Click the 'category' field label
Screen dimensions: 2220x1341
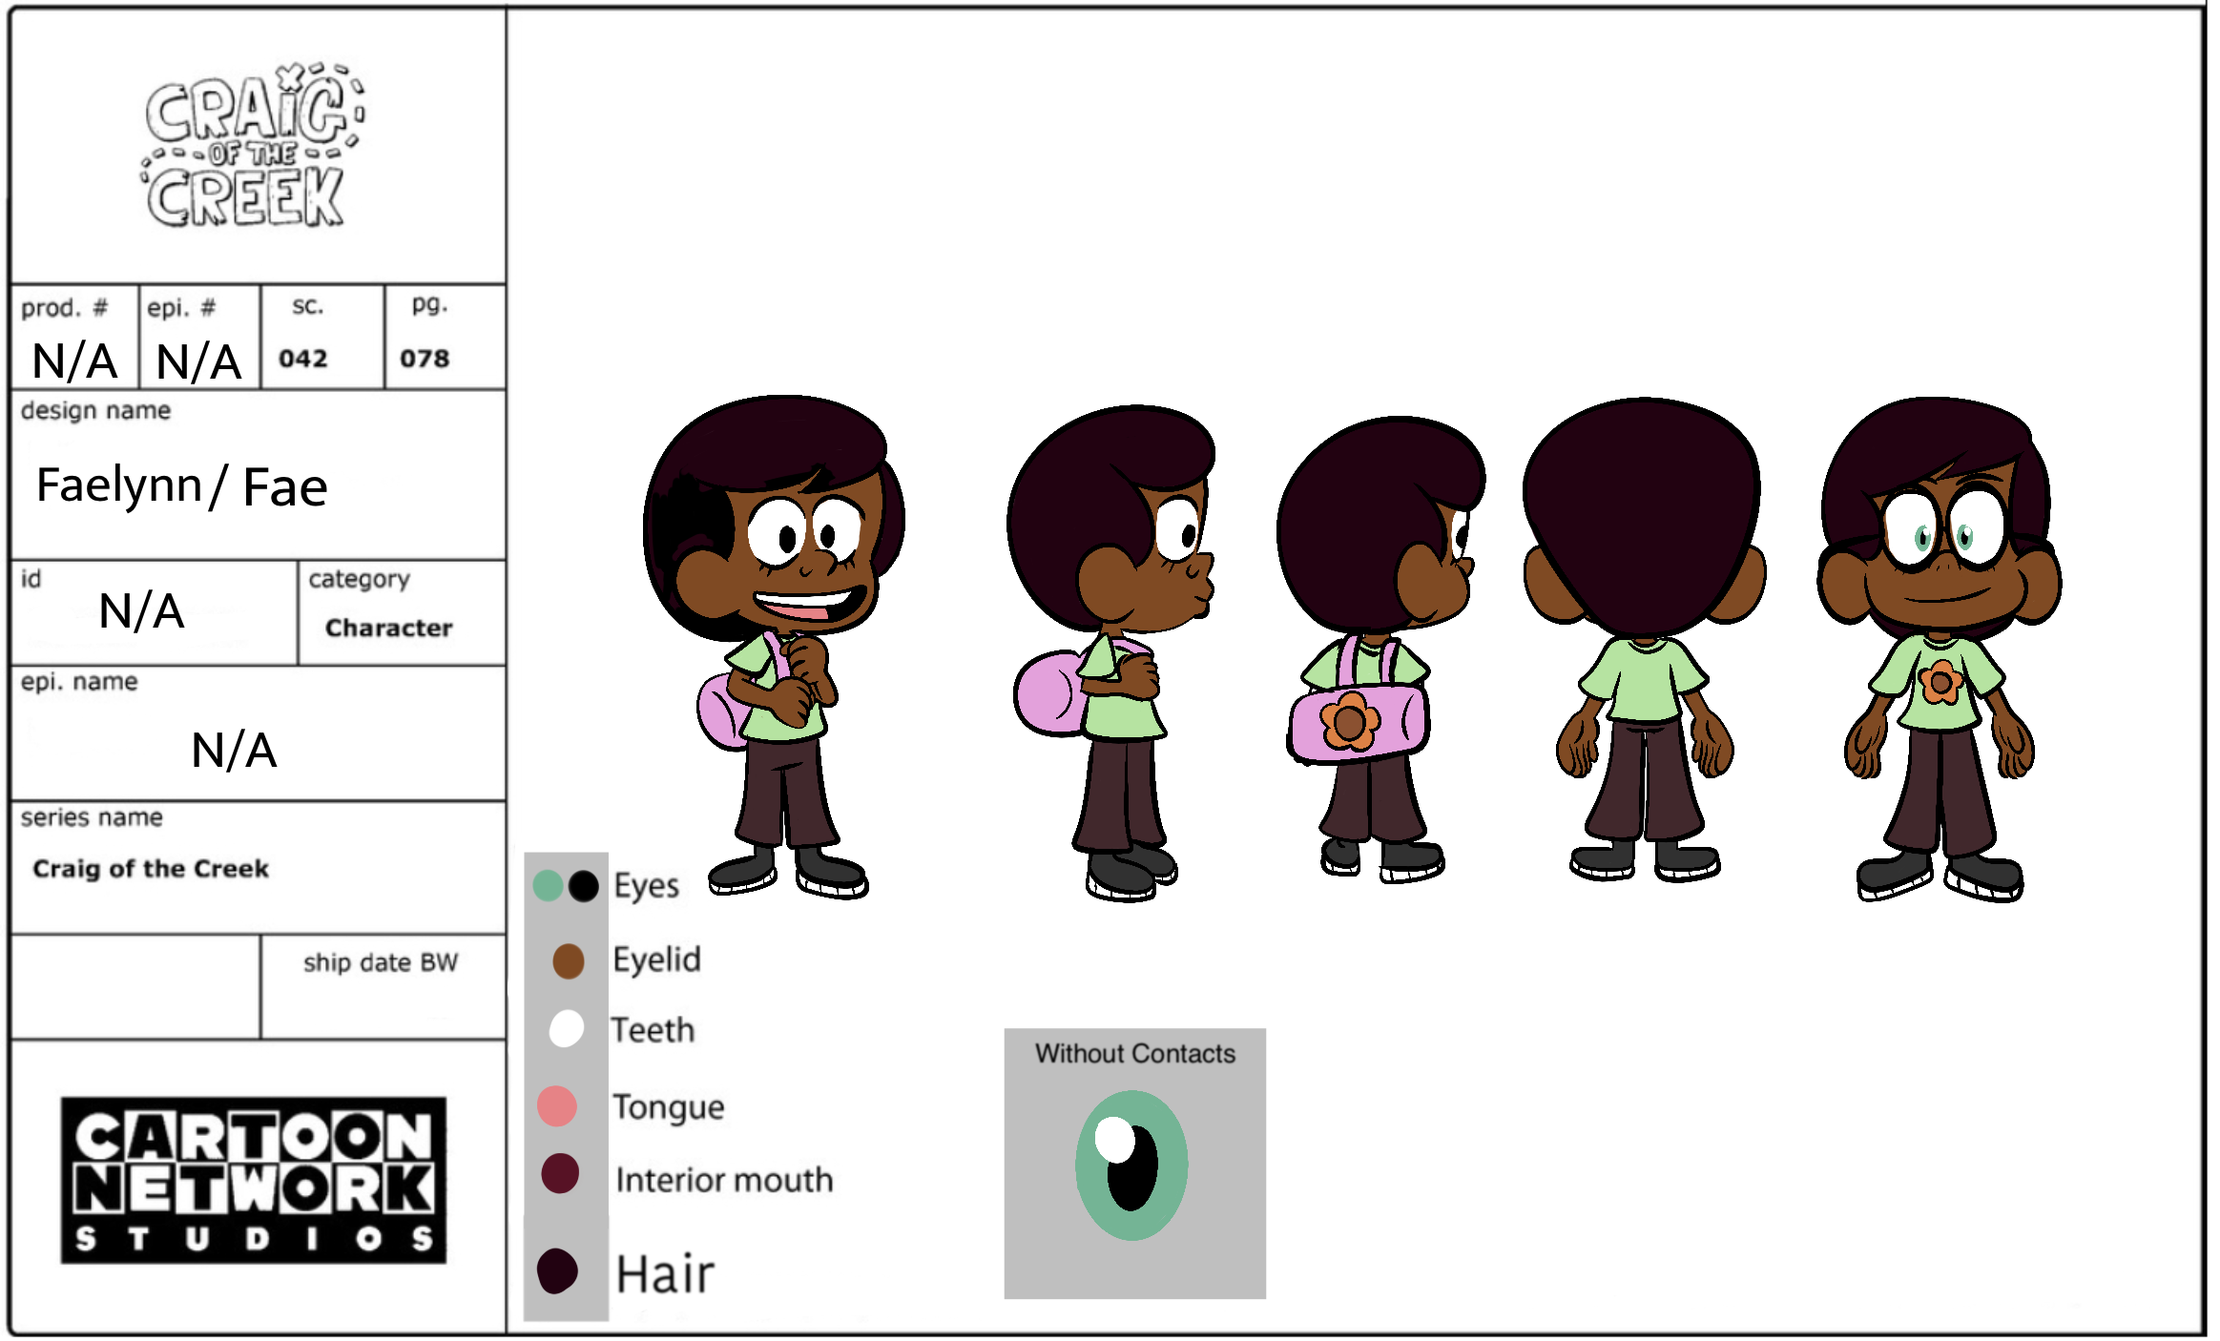360,580
